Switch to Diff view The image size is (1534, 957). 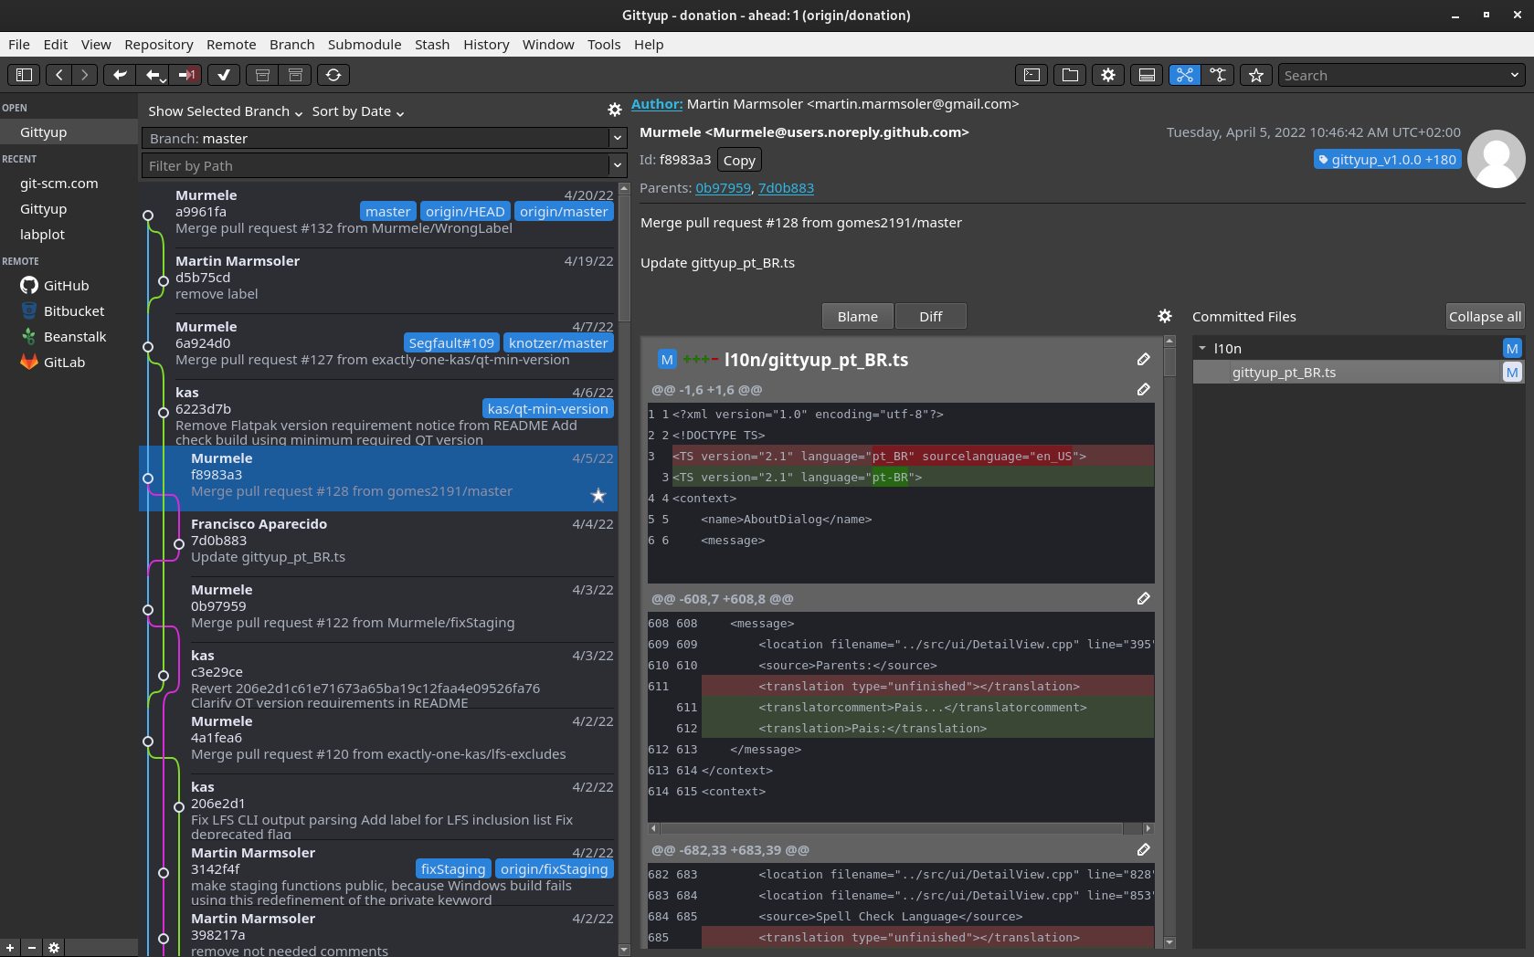click(x=931, y=316)
